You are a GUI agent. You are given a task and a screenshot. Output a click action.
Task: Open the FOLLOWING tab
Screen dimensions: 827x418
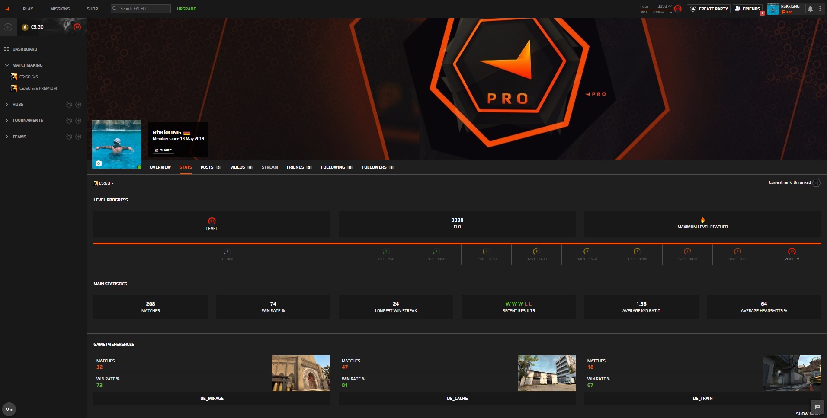click(337, 167)
